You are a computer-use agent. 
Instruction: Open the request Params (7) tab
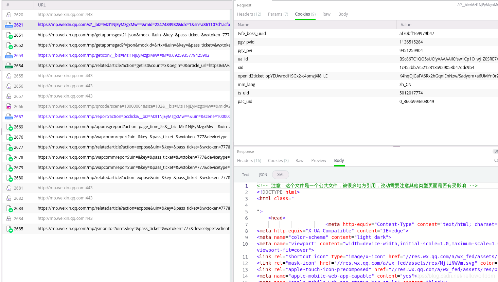pyautogui.click(x=278, y=14)
